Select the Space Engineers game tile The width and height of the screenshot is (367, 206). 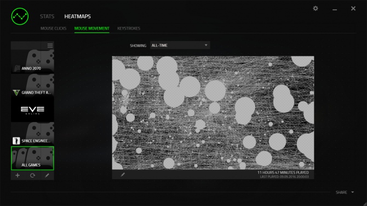[32, 134]
